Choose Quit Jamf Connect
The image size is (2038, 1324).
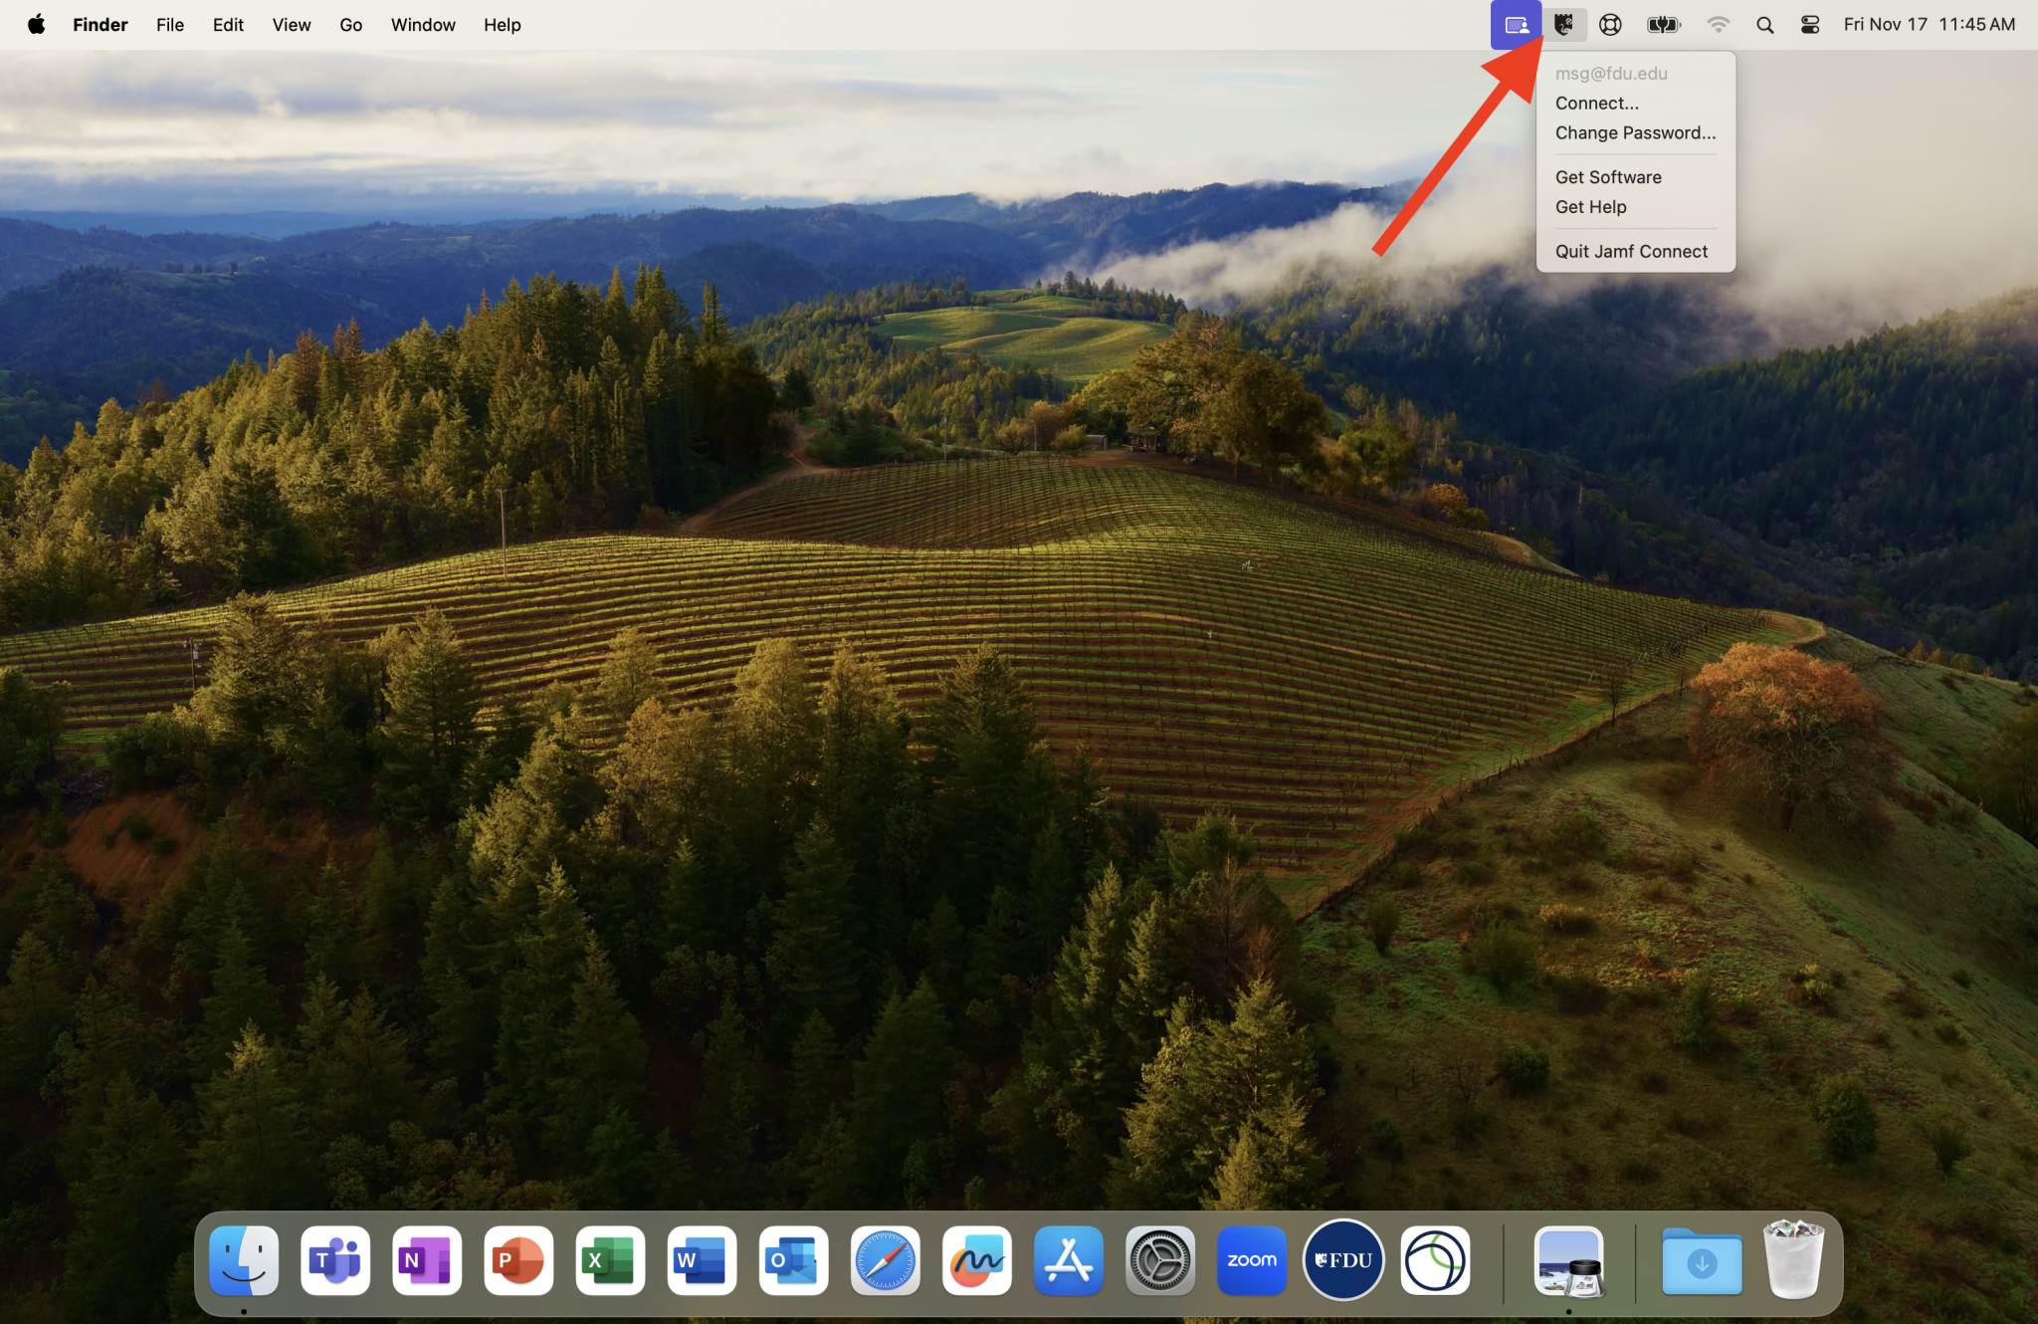(1631, 251)
